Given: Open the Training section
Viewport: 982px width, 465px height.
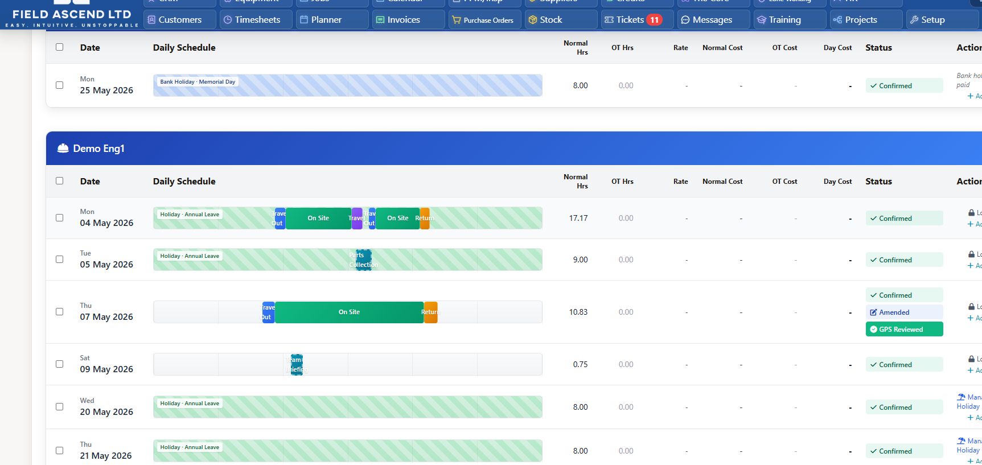Looking at the screenshot, I should coord(790,19).
